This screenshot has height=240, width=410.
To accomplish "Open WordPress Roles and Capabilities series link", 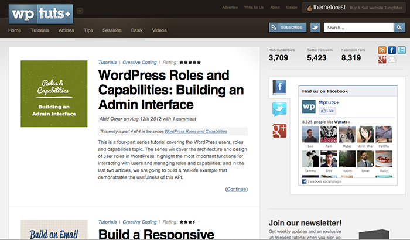I will click(x=195, y=132).
